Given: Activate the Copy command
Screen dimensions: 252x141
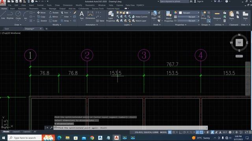Looking at the screenshot, I should coord(41,16).
